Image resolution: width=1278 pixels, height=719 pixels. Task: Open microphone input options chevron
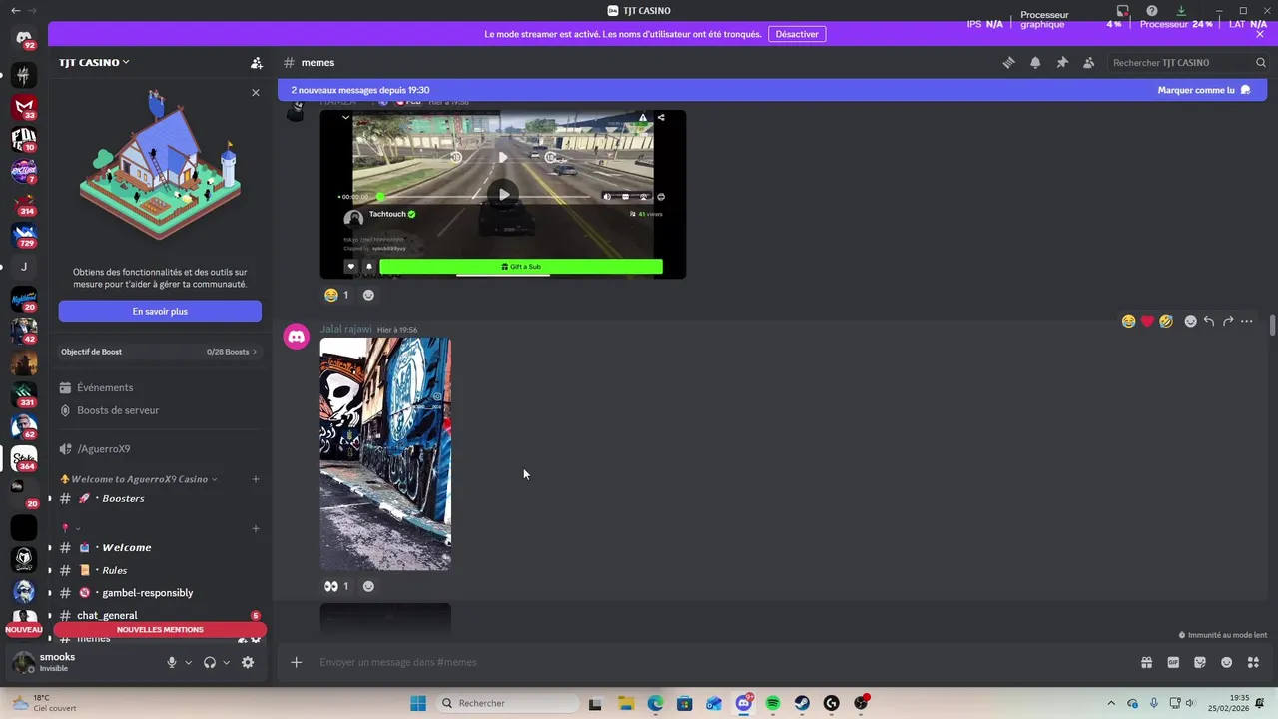pos(188,662)
